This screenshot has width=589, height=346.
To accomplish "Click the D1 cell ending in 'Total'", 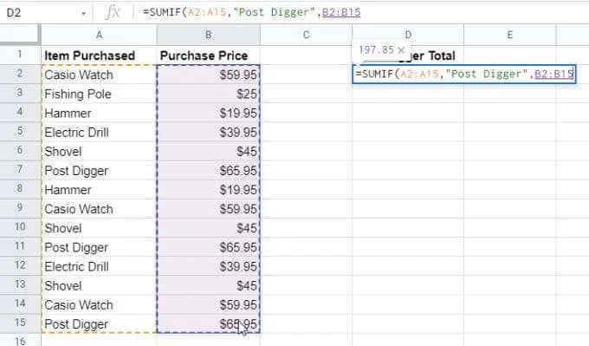I will click(408, 55).
